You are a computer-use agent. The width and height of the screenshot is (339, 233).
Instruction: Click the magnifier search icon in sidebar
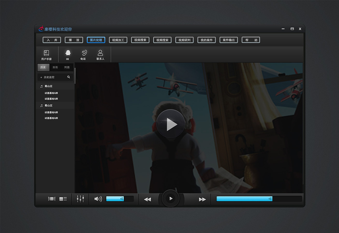(69, 77)
